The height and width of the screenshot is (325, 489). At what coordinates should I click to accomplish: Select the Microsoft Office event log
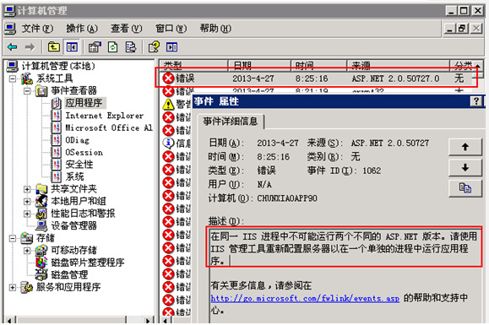tap(109, 127)
